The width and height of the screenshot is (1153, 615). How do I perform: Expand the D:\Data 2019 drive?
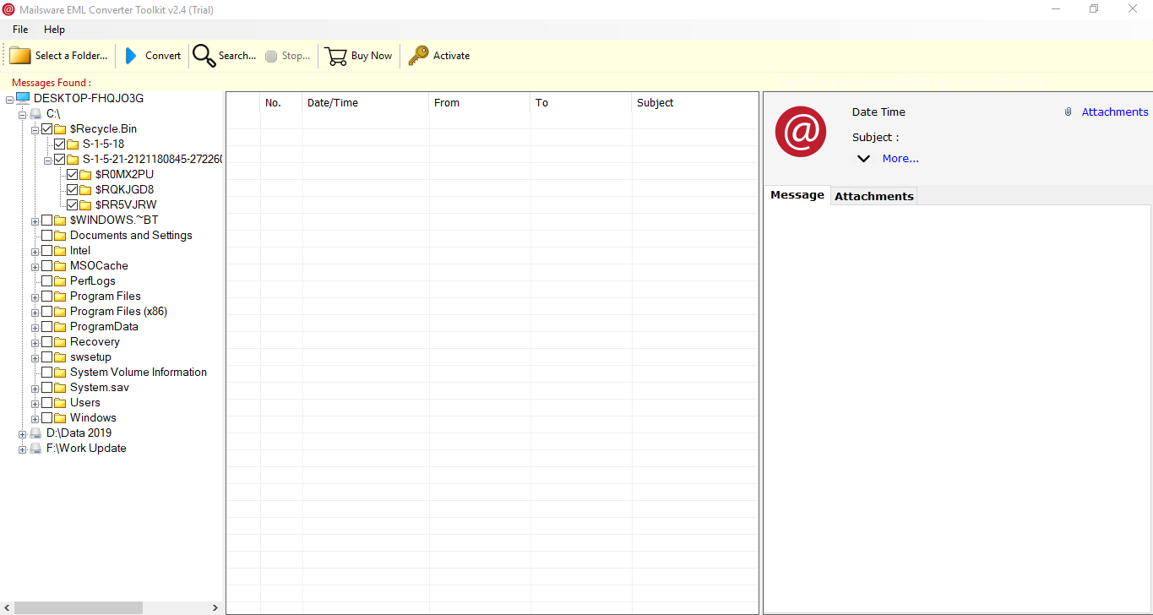pos(22,433)
